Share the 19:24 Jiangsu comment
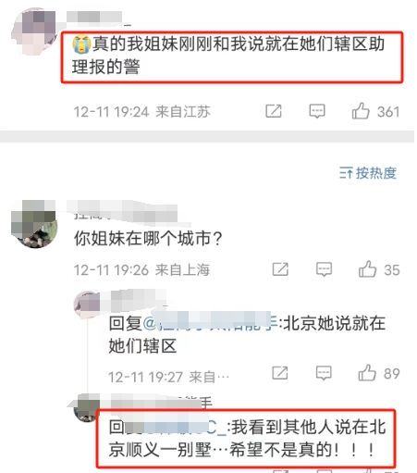Image resolution: width=417 pixels, height=473 pixels. (x=274, y=111)
